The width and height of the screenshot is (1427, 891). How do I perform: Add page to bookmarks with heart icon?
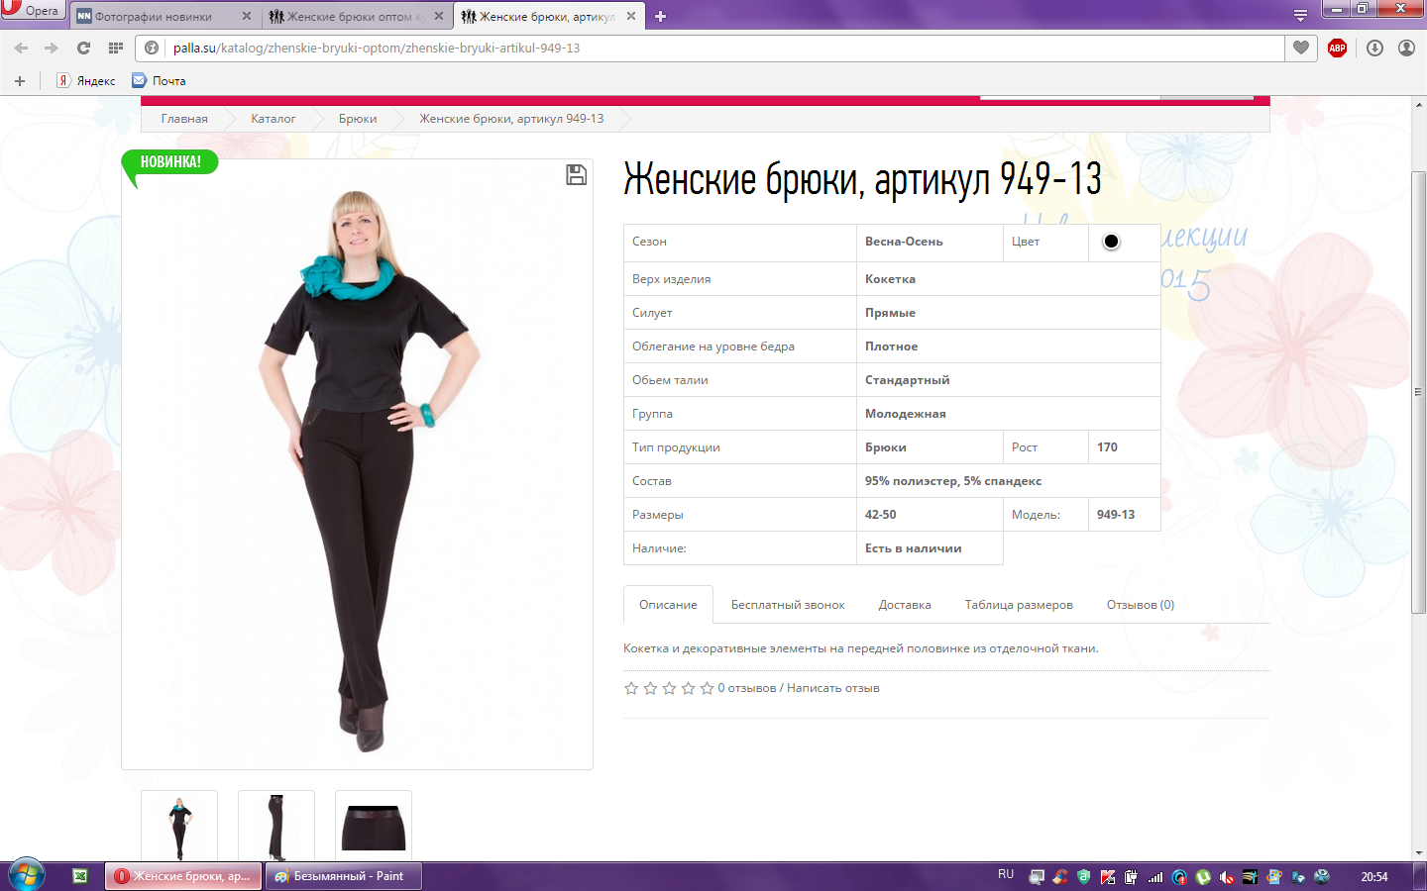(1301, 48)
